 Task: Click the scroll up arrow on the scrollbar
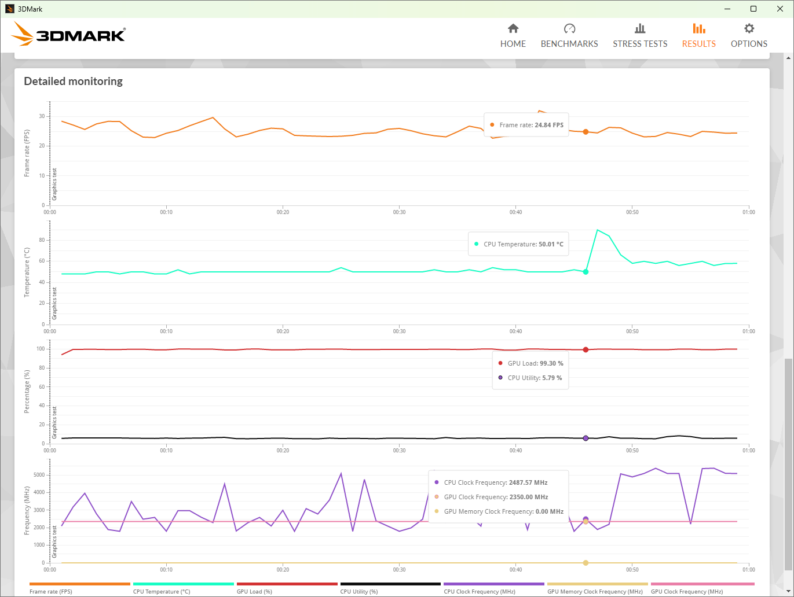click(788, 57)
